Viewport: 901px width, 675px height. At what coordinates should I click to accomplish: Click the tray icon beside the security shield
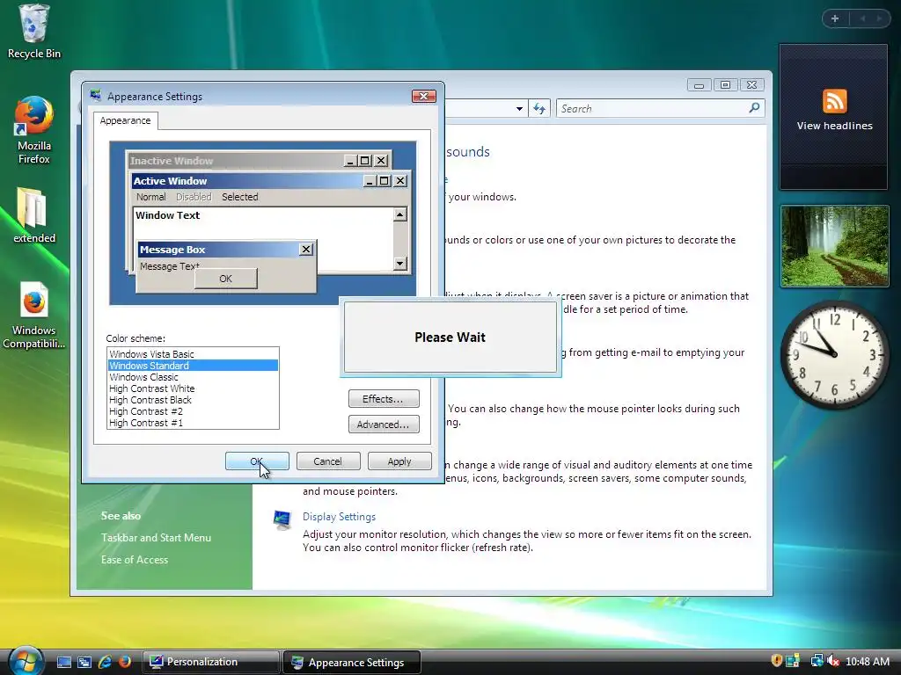click(x=793, y=661)
